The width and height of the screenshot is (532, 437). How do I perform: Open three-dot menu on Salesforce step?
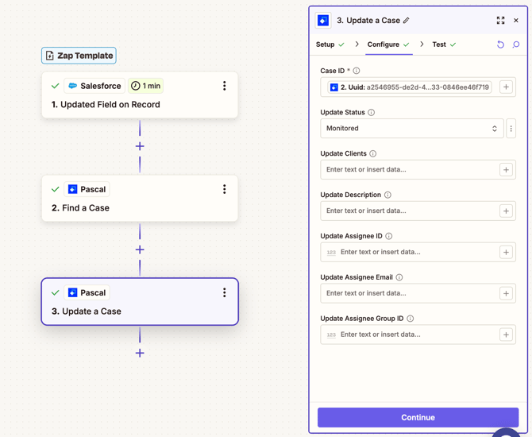pos(224,86)
